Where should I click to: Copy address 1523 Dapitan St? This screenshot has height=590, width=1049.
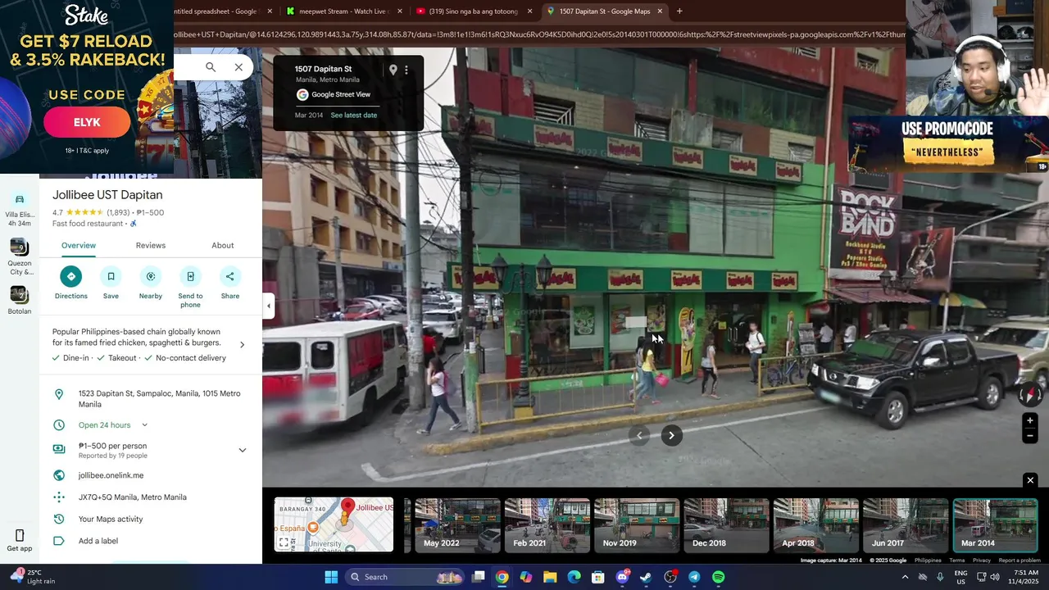pos(151,399)
